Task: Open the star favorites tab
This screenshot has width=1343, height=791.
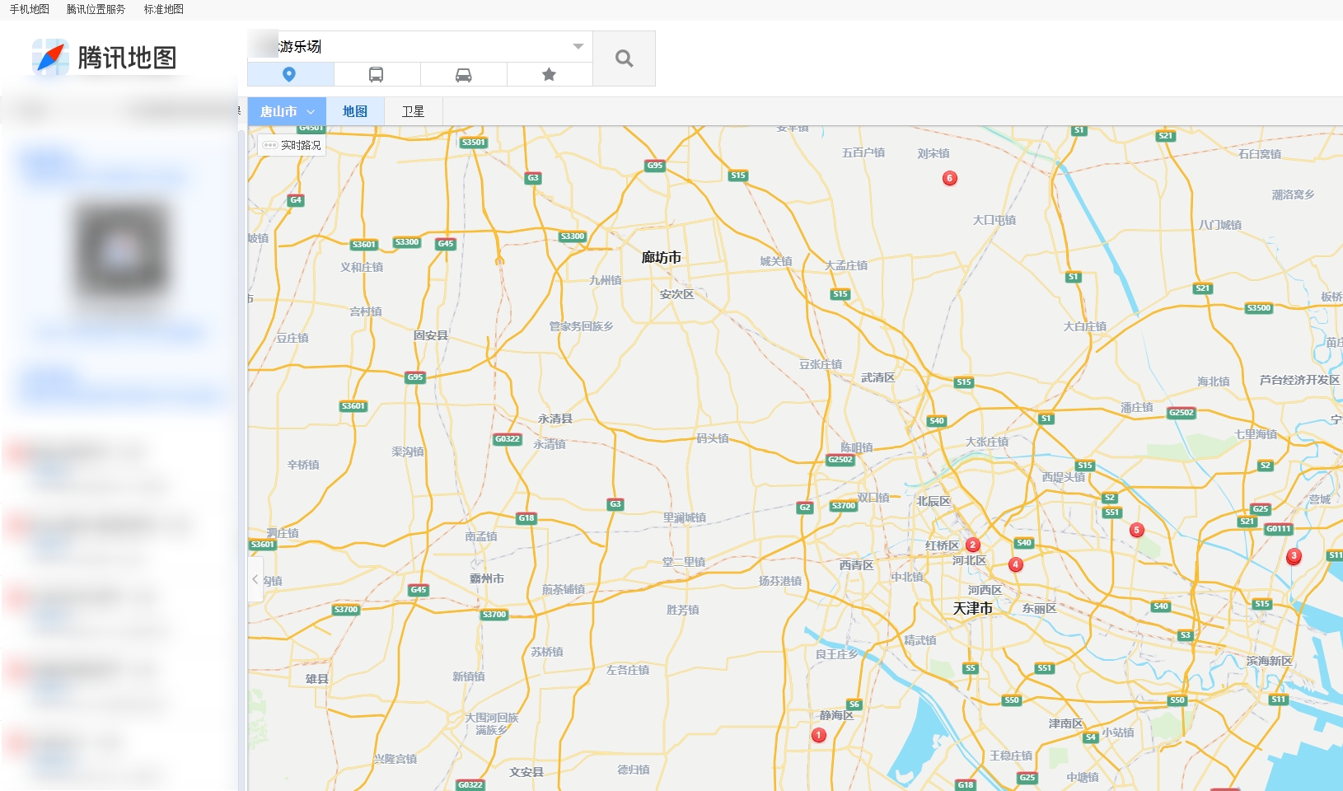Action: coord(549,75)
